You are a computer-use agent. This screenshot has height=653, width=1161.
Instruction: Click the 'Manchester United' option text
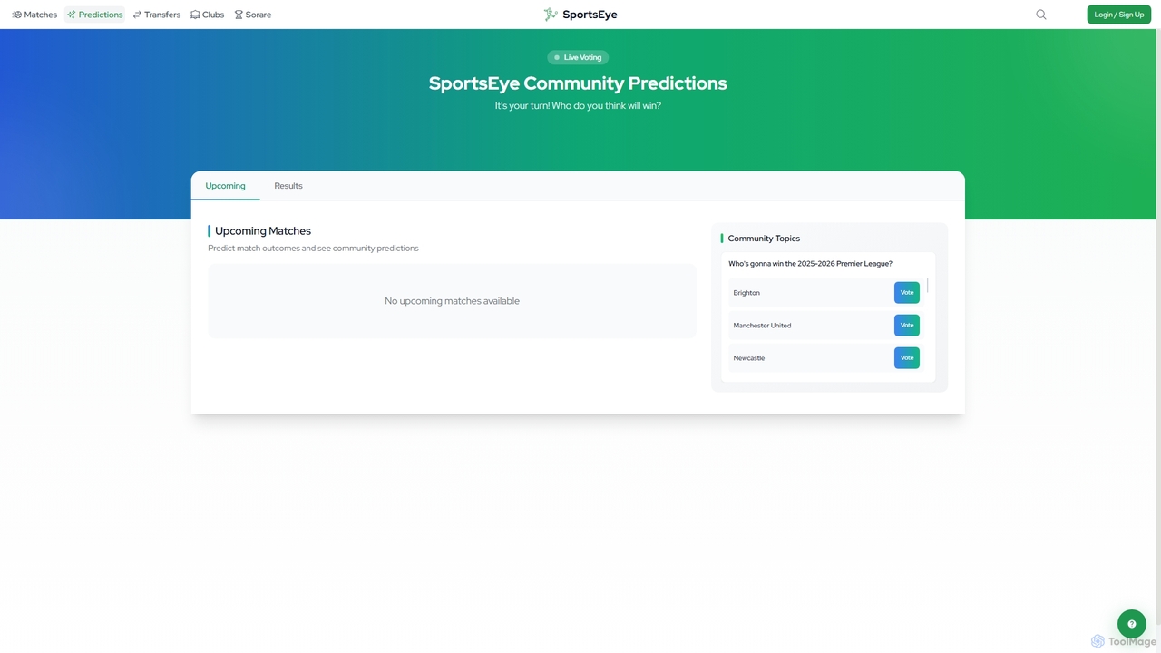(x=762, y=326)
